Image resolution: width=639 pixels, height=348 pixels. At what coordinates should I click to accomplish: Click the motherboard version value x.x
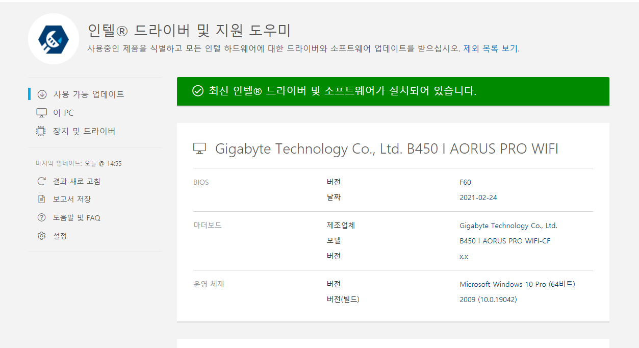click(x=464, y=256)
